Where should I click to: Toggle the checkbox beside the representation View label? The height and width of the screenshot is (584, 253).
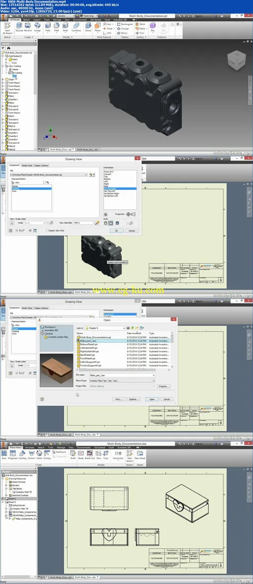pyautogui.click(x=44, y=182)
